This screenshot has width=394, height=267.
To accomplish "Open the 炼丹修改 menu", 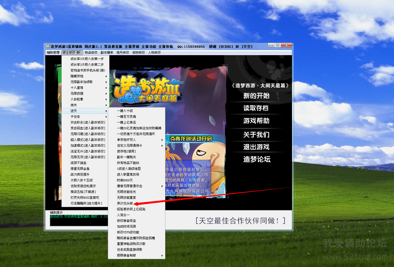I will 123,53.
